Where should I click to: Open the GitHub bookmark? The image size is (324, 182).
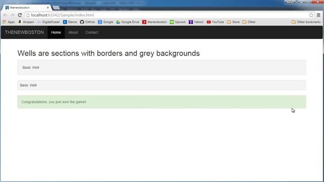(x=88, y=22)
